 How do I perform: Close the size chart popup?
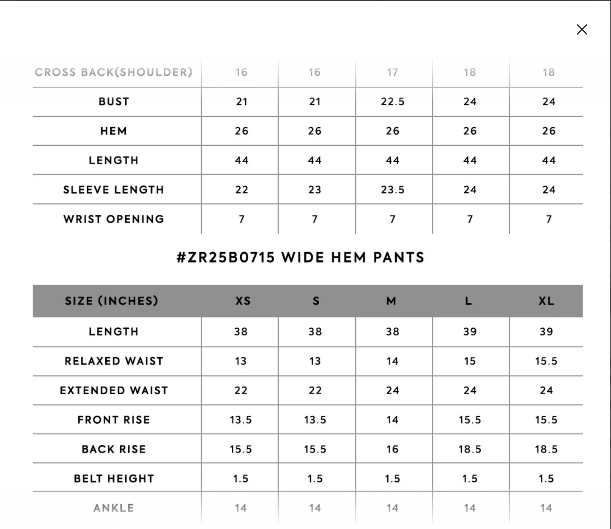coord(582,29)
